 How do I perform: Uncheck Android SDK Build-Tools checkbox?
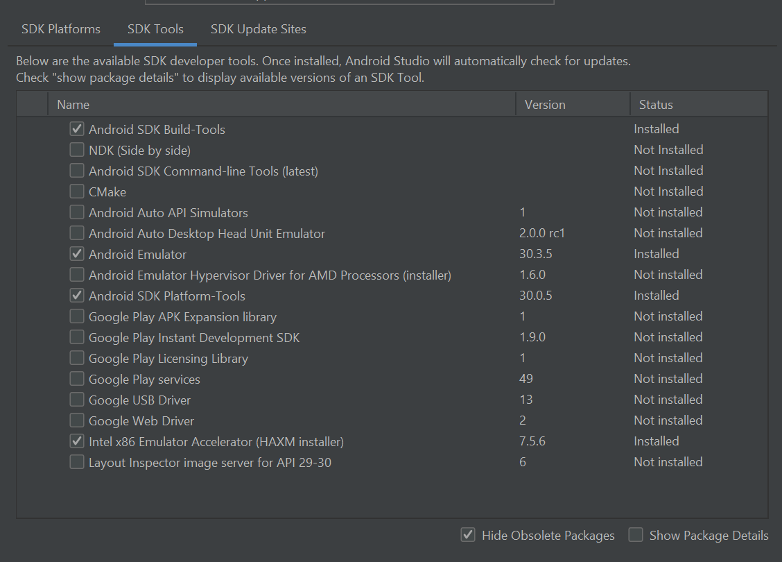point(77,129)
